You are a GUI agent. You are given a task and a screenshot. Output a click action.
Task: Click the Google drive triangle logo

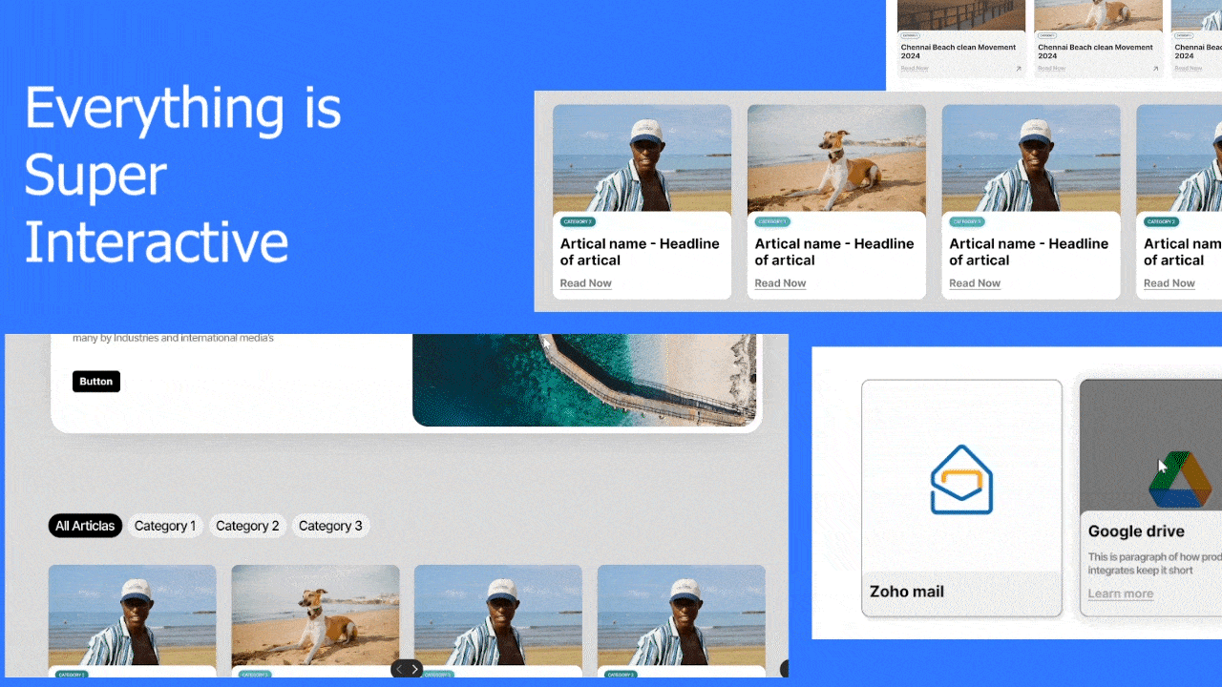[1180, 481]
